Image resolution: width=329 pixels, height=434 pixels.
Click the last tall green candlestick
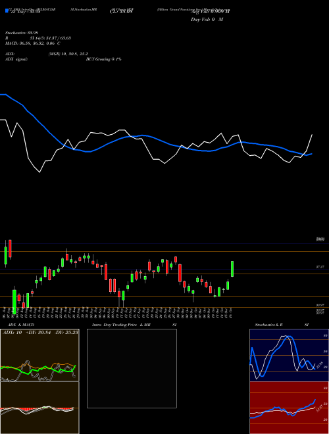pos(232,269)
